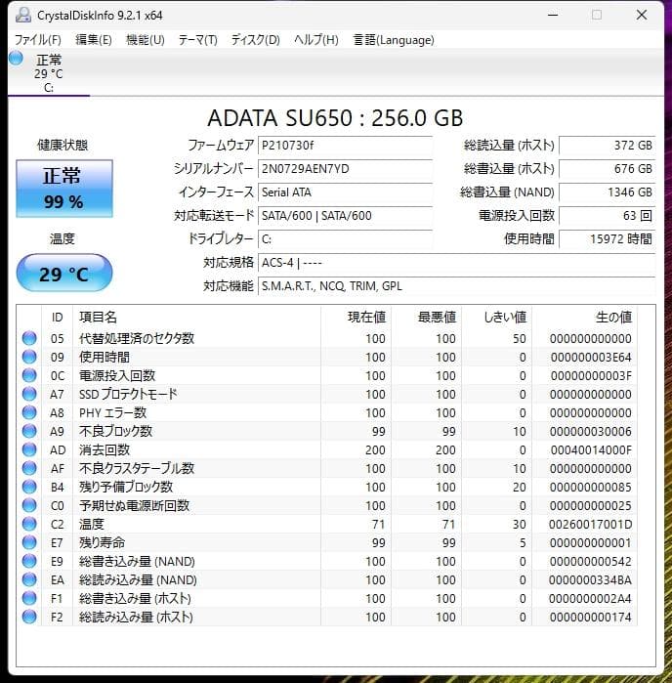Click the firmware field P210730f
The width and height of the screenshot is (672, 683).
point(346,146)
